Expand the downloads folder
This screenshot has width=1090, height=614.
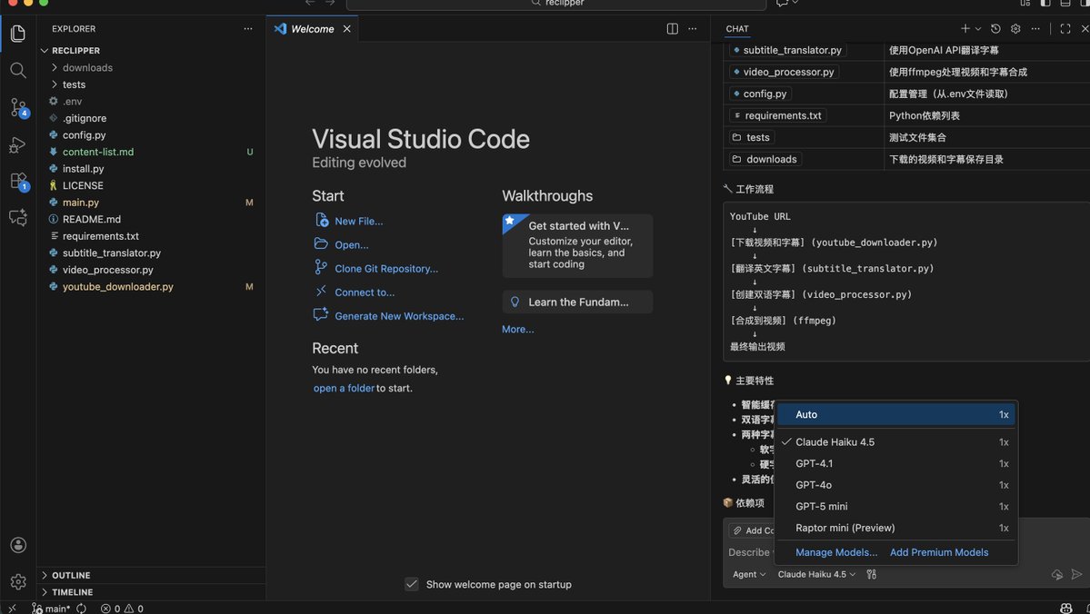coord(87,67)
